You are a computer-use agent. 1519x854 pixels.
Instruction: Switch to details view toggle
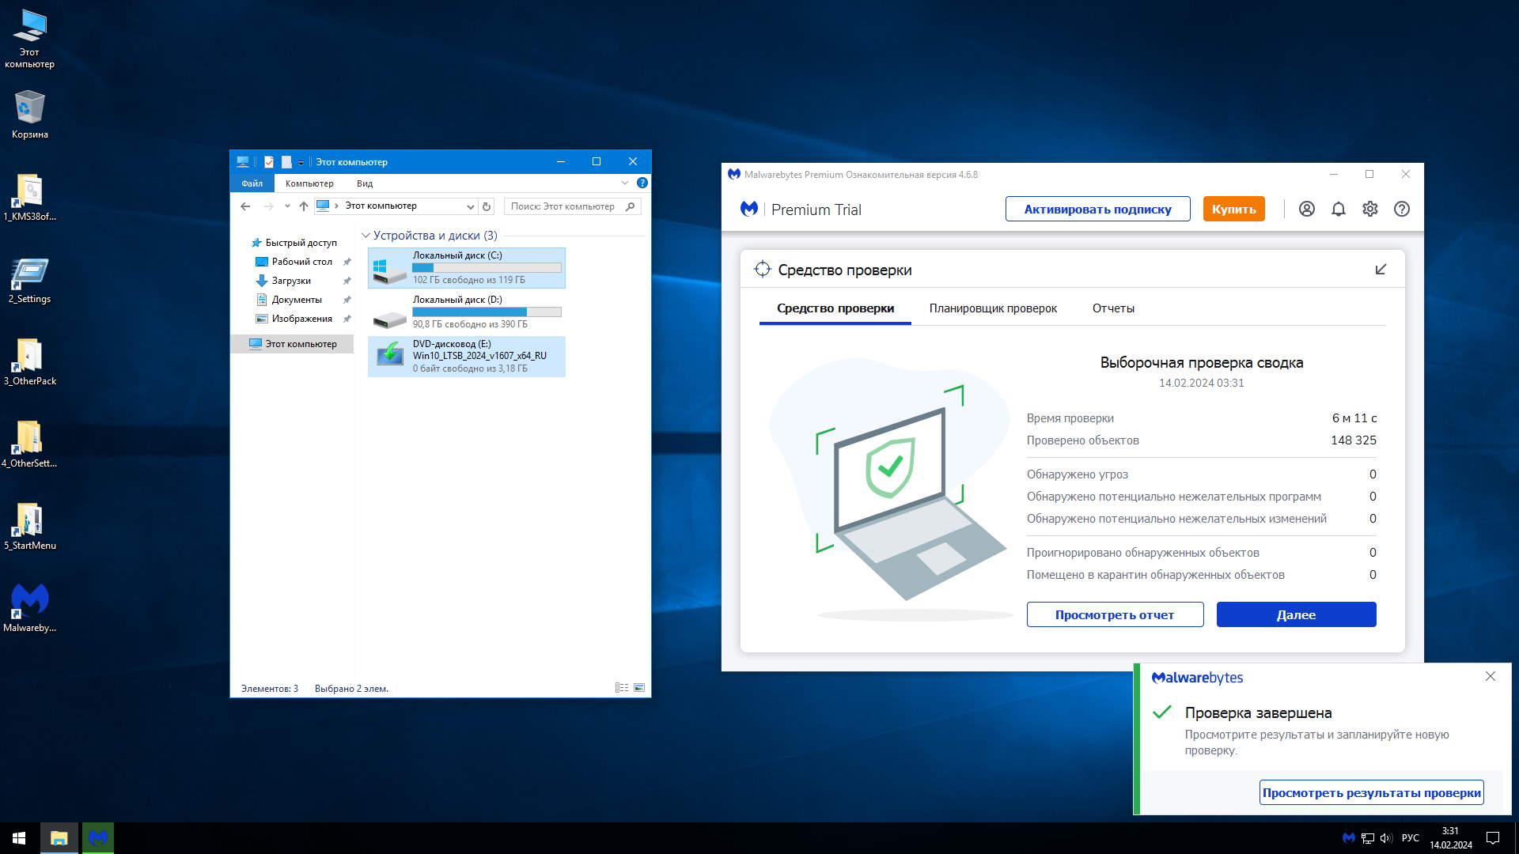click(x=622, y=688)
